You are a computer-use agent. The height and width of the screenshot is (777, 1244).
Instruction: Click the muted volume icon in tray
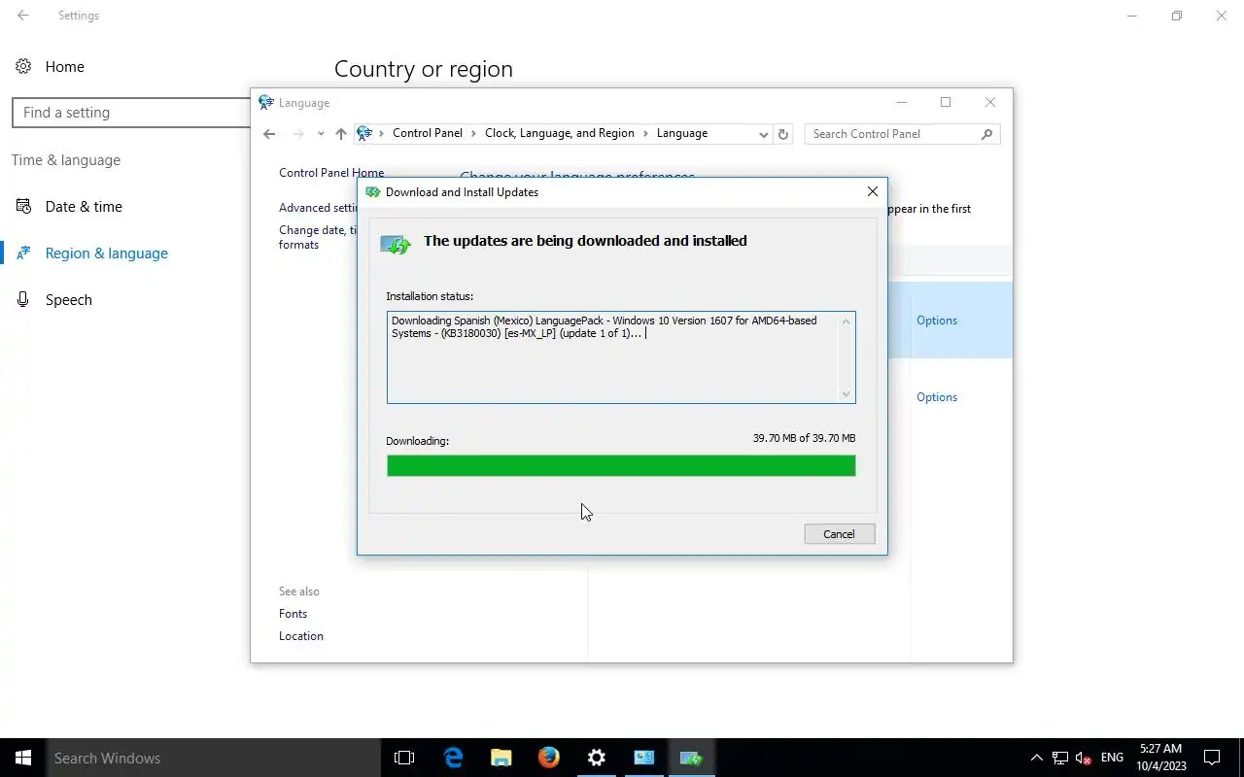pos(1084,758)
